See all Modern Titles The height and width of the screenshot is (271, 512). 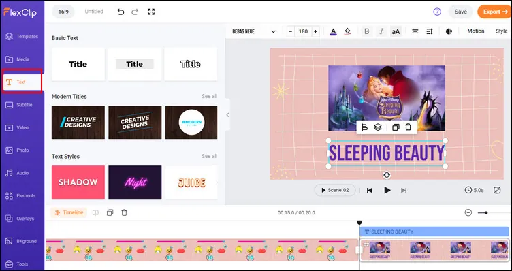point(209,96)
